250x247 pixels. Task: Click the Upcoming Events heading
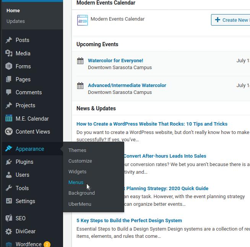click(x=97, y=44)
